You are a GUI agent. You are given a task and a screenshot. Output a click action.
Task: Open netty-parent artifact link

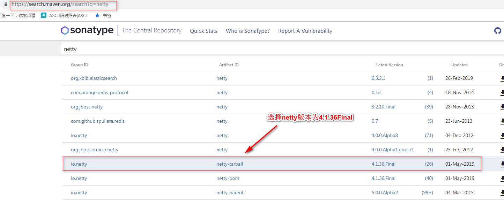click(230, 192)
